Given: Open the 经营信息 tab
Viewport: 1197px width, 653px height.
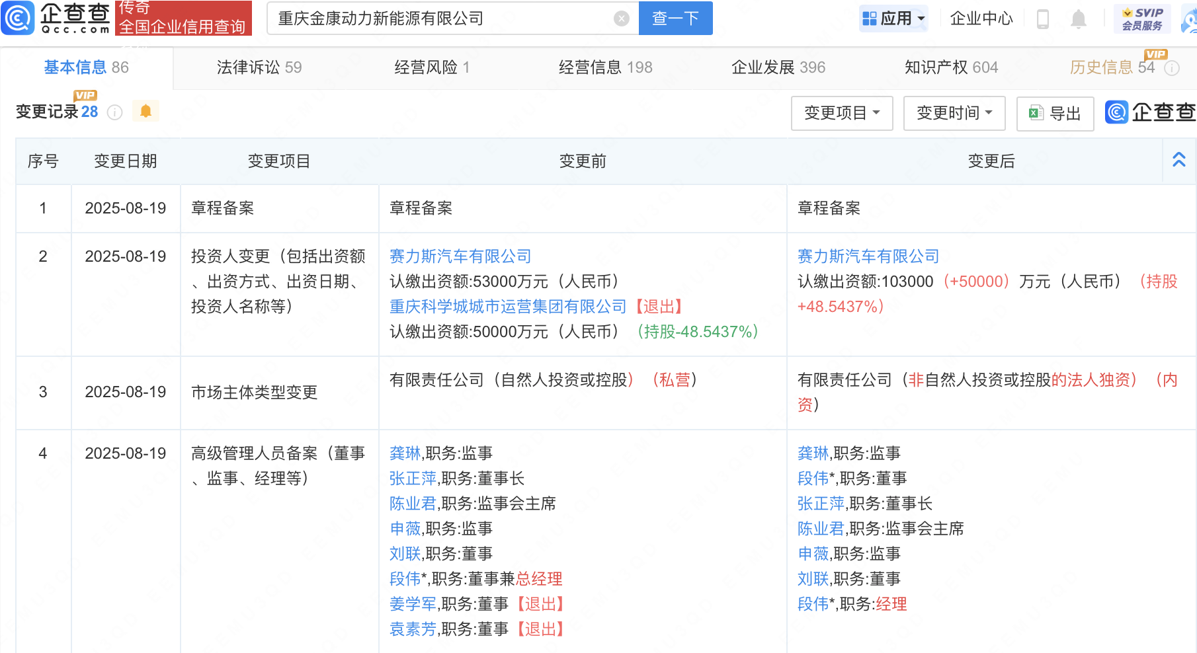Looking at the screenshot, I should [x=605, y=67].
